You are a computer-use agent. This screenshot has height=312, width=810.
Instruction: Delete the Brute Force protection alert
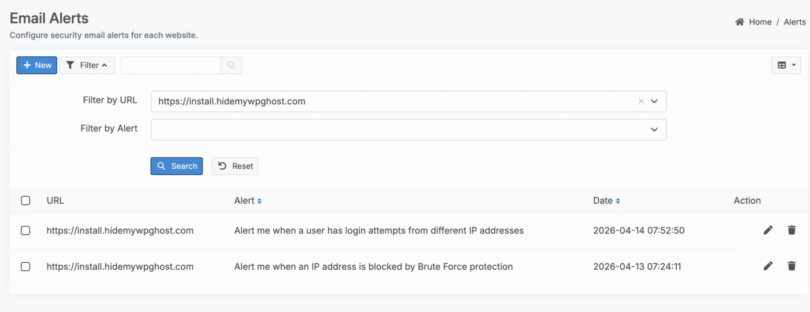pyautogui.click(x=791, y=266)
